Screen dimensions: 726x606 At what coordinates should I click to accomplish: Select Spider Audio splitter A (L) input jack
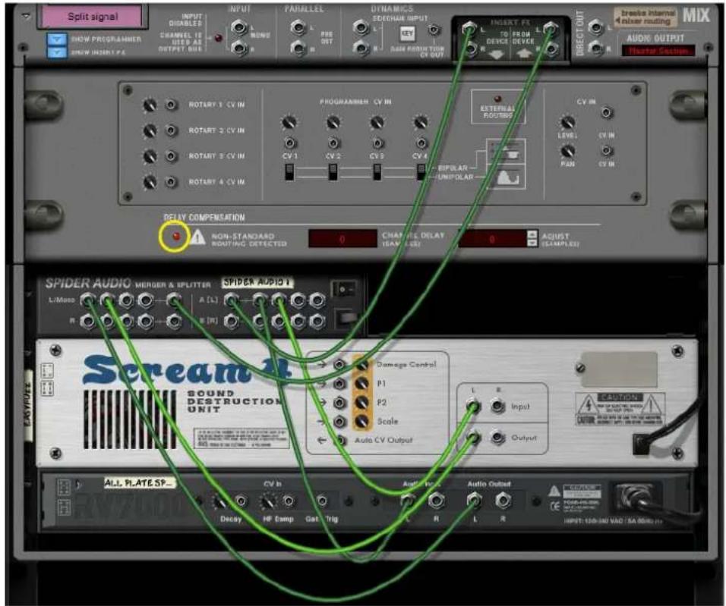(x=232, y=301)
